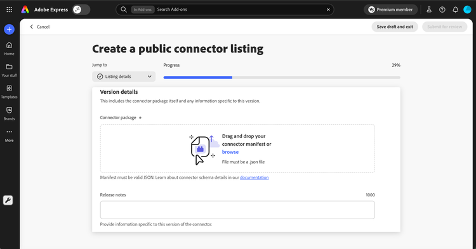Click the "Create a public connector listing" title

(x=178, y=49)
